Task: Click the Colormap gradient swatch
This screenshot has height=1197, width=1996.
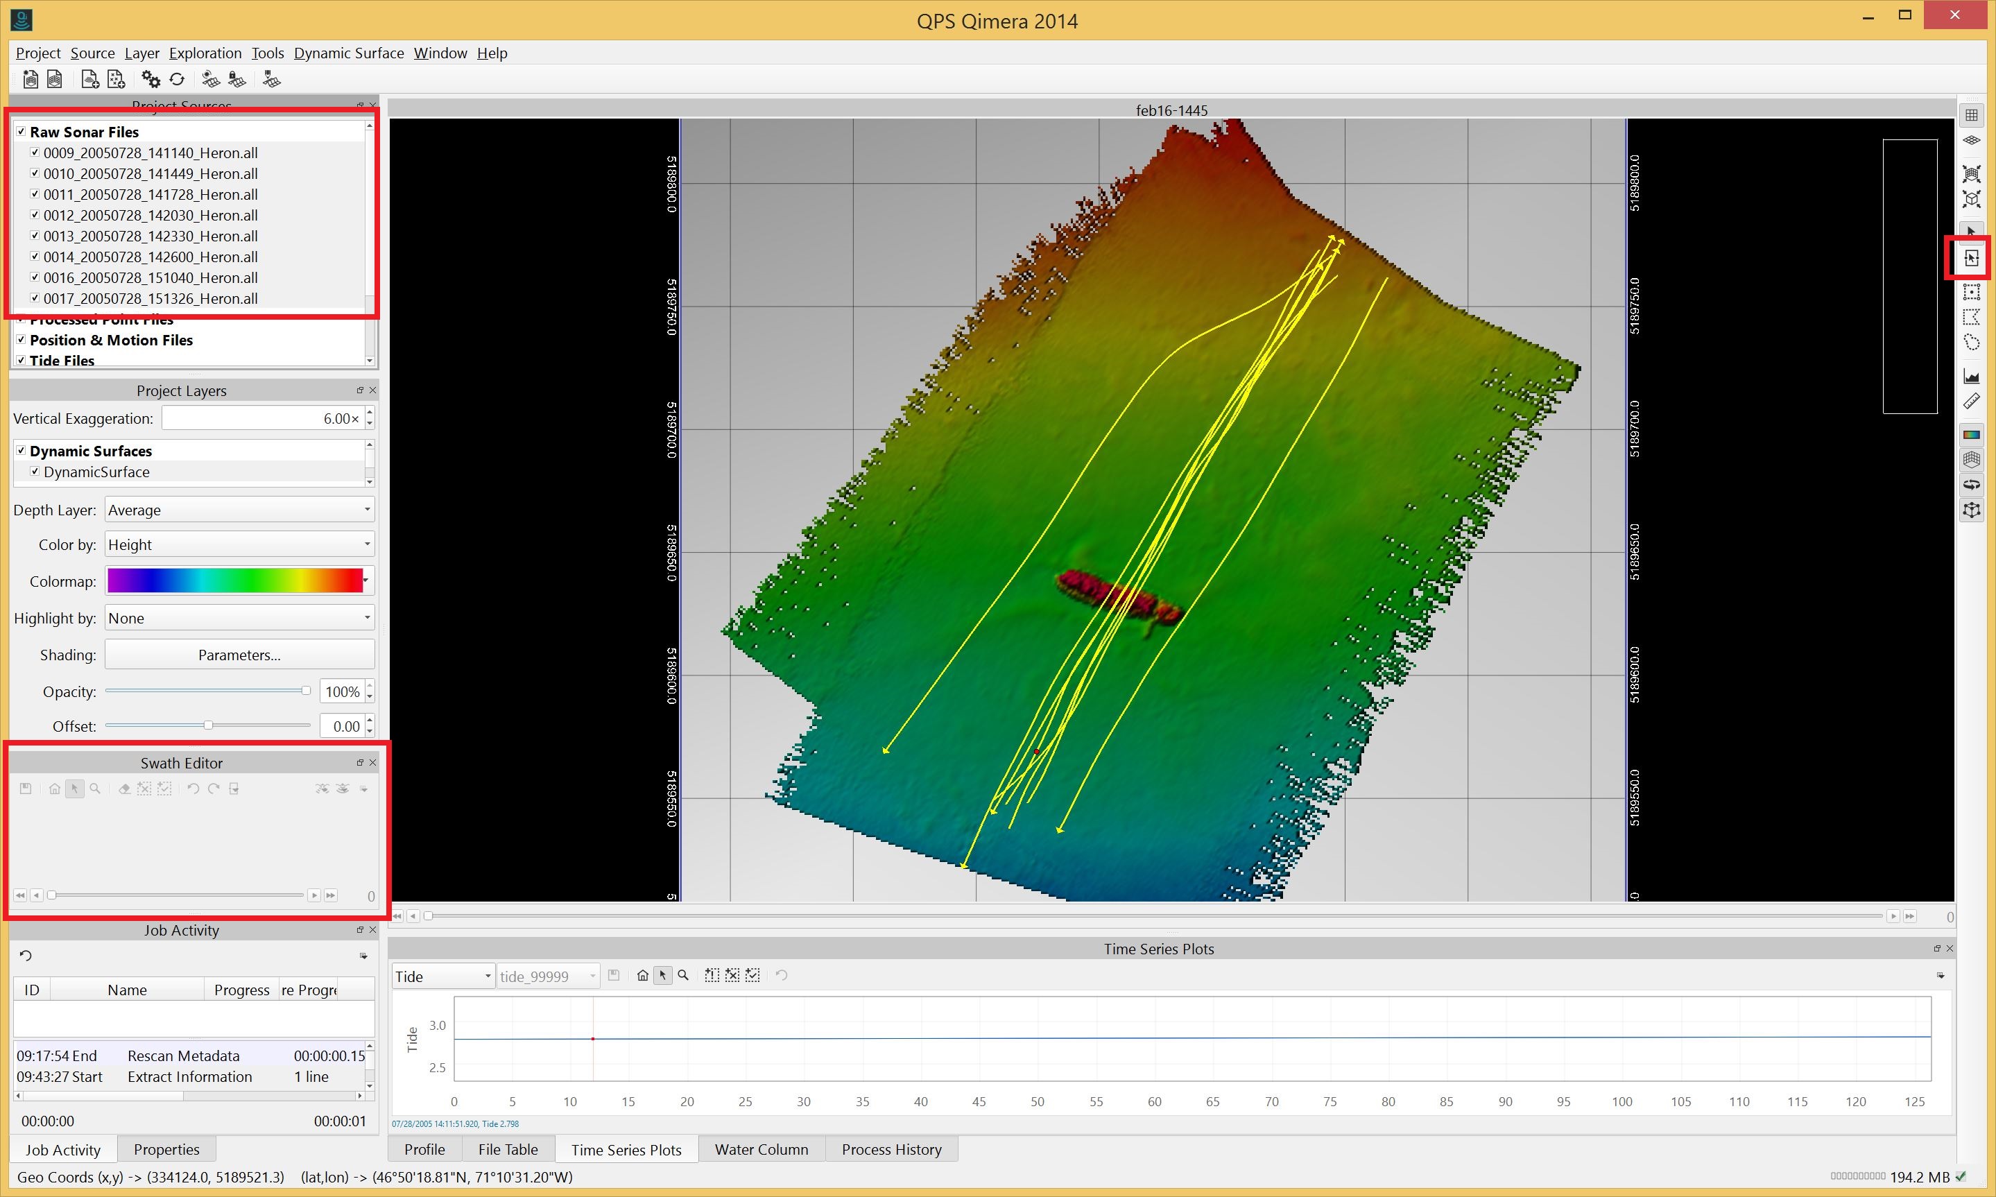Action: click(234, 580)
